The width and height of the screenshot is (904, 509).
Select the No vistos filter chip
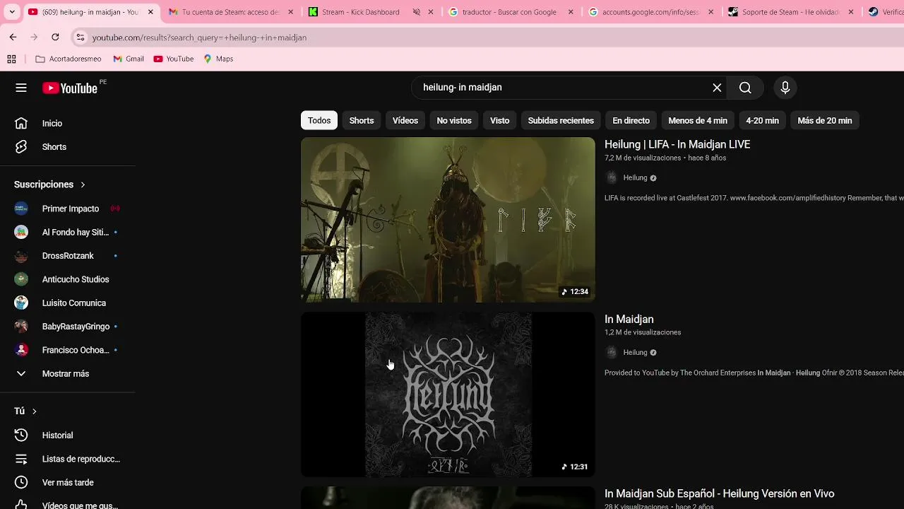[x=454, y=120]
